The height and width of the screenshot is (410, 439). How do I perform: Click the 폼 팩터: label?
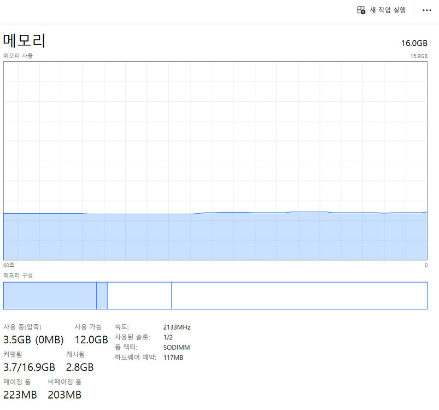pos(126,347)
